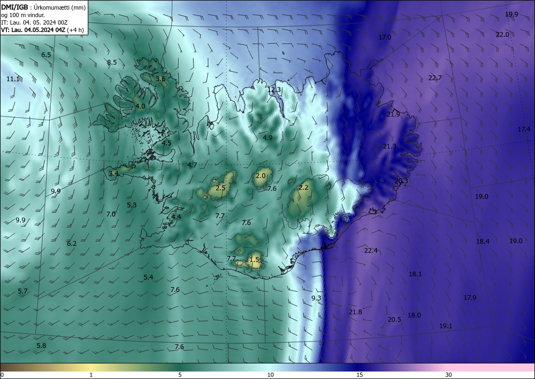Screen dimensions: 535x379
Task: Click the 6.2 value on the map
Action: 72,244
